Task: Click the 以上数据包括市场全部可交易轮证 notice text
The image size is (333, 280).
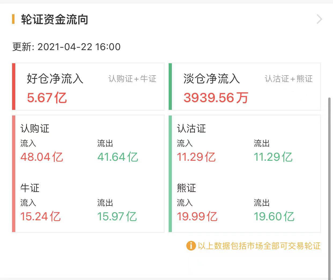Action: 259,246
